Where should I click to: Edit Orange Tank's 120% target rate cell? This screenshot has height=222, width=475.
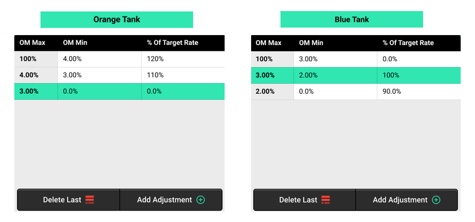pyautogui.click(x=155, y=59)
